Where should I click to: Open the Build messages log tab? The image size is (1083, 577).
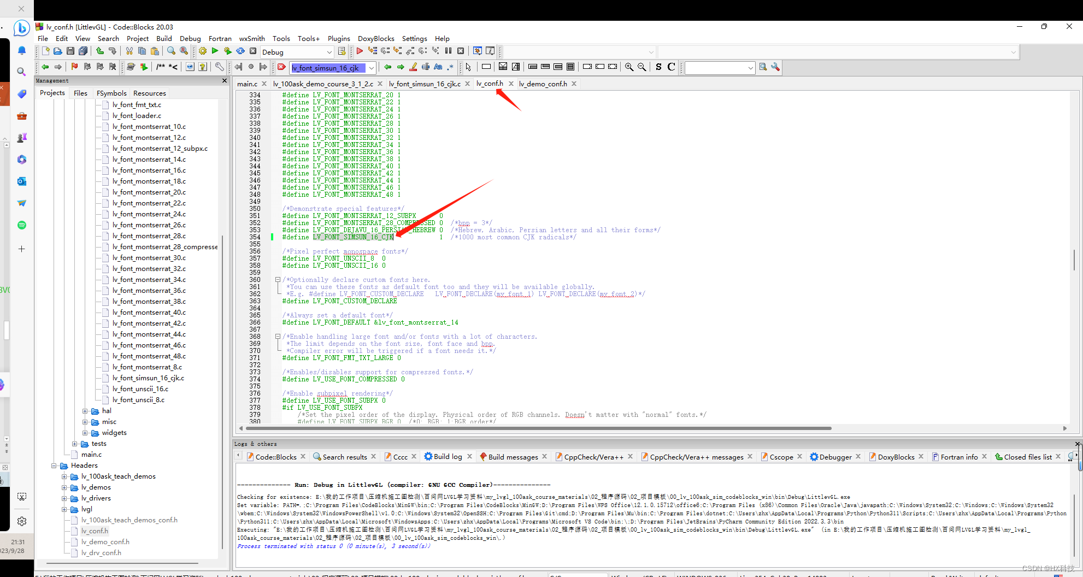click(513, 457)
